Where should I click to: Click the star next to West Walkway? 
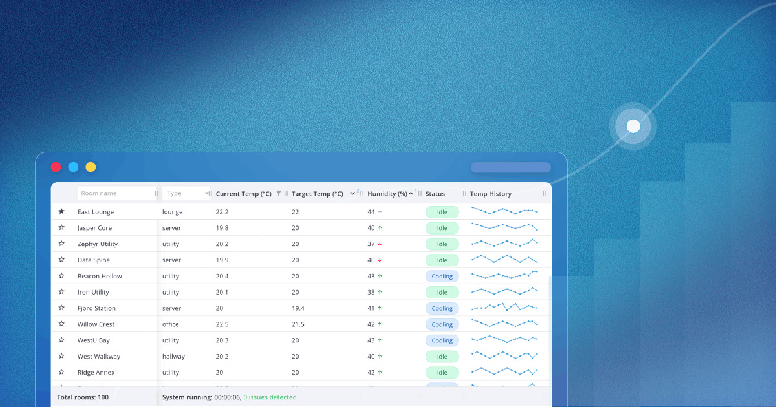(x=61, y=356)
